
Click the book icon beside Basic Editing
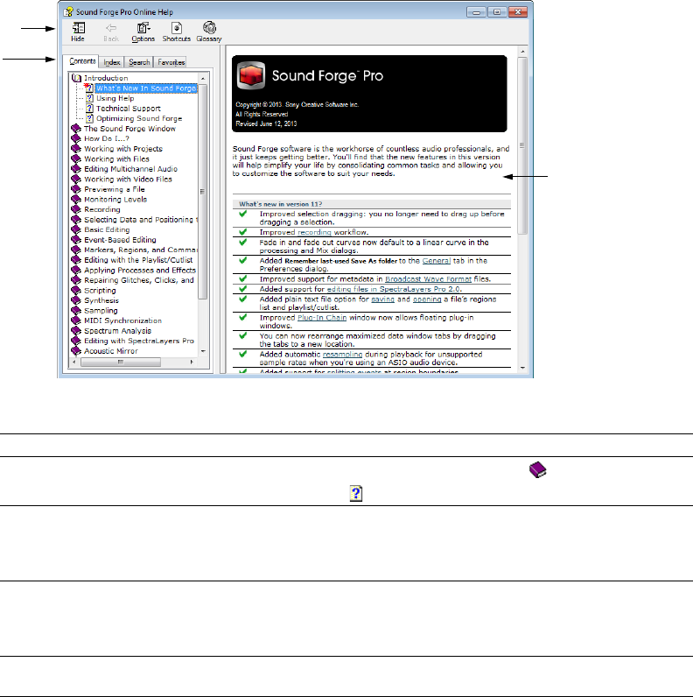(76, 229)
